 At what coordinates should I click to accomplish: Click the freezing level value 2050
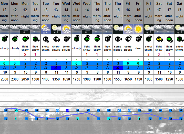(x=25, y=79)
